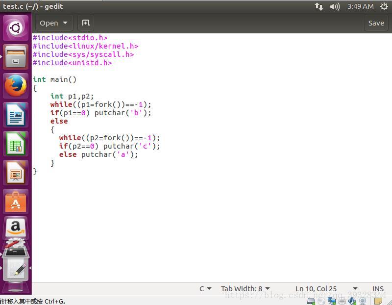The image size is (392, 305).
Task: Create a new document with the toolbar icon
Action: point(85,23)
